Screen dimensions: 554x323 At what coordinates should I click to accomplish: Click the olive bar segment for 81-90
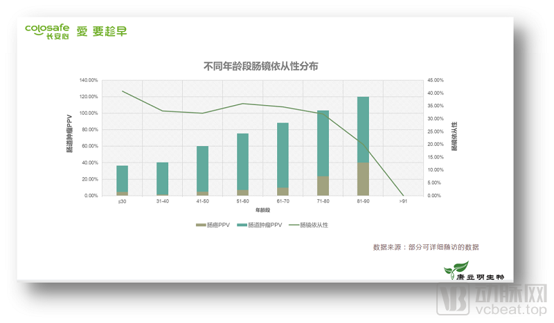[x=363, y=179]
